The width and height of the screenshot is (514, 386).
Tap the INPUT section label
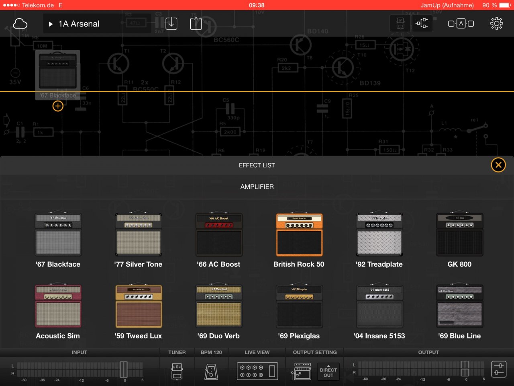pyautogui.click(x=80, y=352)
